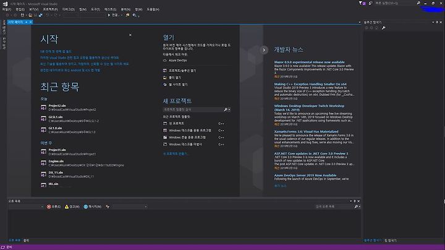
Task: Click 새 프로젝트 만들기 link
Action: pos(176,153)
